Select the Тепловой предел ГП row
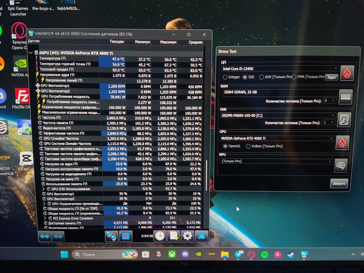Screen dimensions: 364x273 pyautogui.click(x=119, y=70)
